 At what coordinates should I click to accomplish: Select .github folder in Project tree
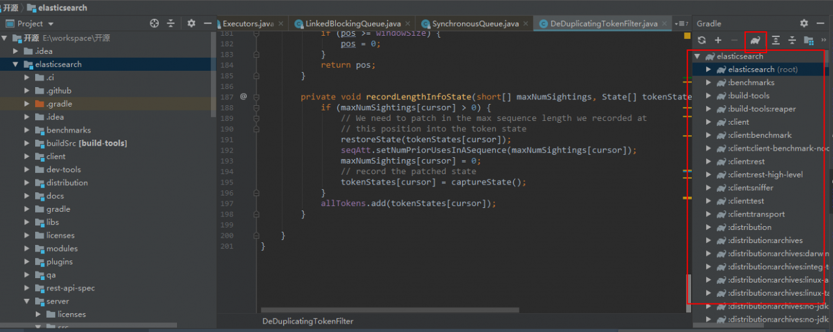click(x=59, y=91)
